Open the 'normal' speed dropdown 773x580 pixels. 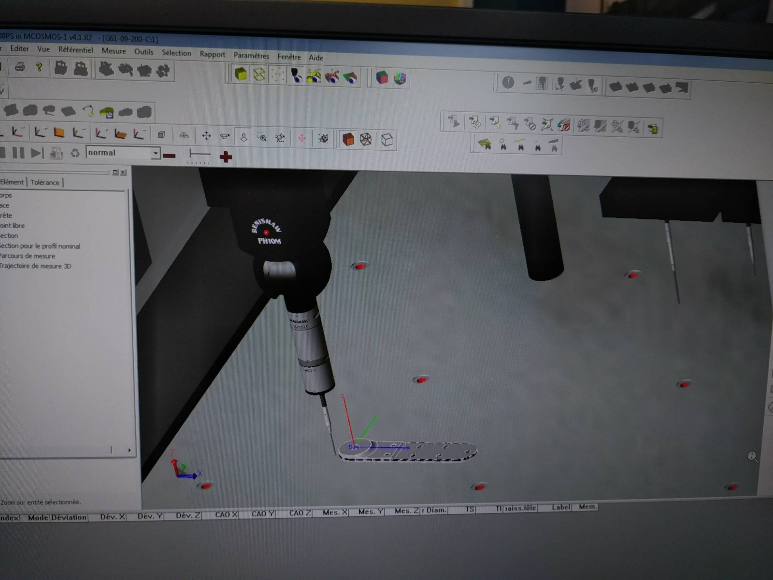pyautogui.click(x=155, y=153)
